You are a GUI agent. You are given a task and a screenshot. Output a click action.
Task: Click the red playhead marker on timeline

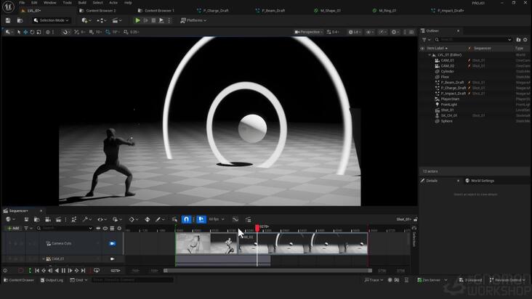click(257, 228)
